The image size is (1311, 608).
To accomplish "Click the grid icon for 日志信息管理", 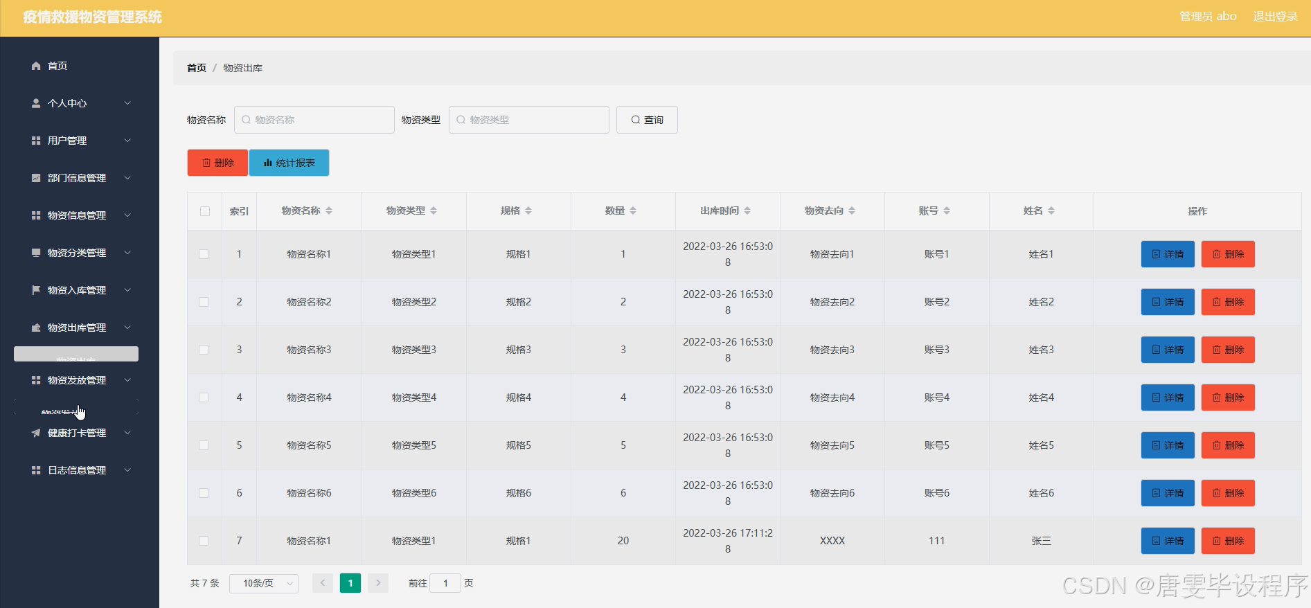I will pyautogui.click(x=36, y=470).
